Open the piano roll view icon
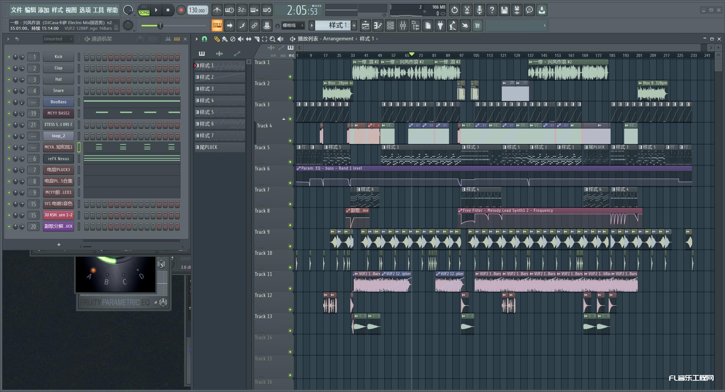The height and width of the screenshot is (392, 725). (378, 25)
